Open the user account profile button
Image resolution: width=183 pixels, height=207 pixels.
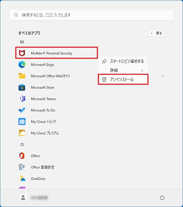click(x=33, y=198)
